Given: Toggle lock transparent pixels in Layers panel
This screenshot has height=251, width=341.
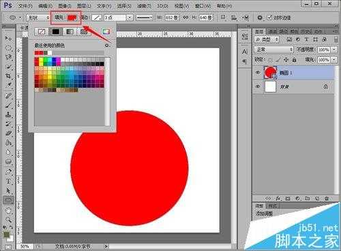Looking at the screenshot, I should (x=270, y=60).
